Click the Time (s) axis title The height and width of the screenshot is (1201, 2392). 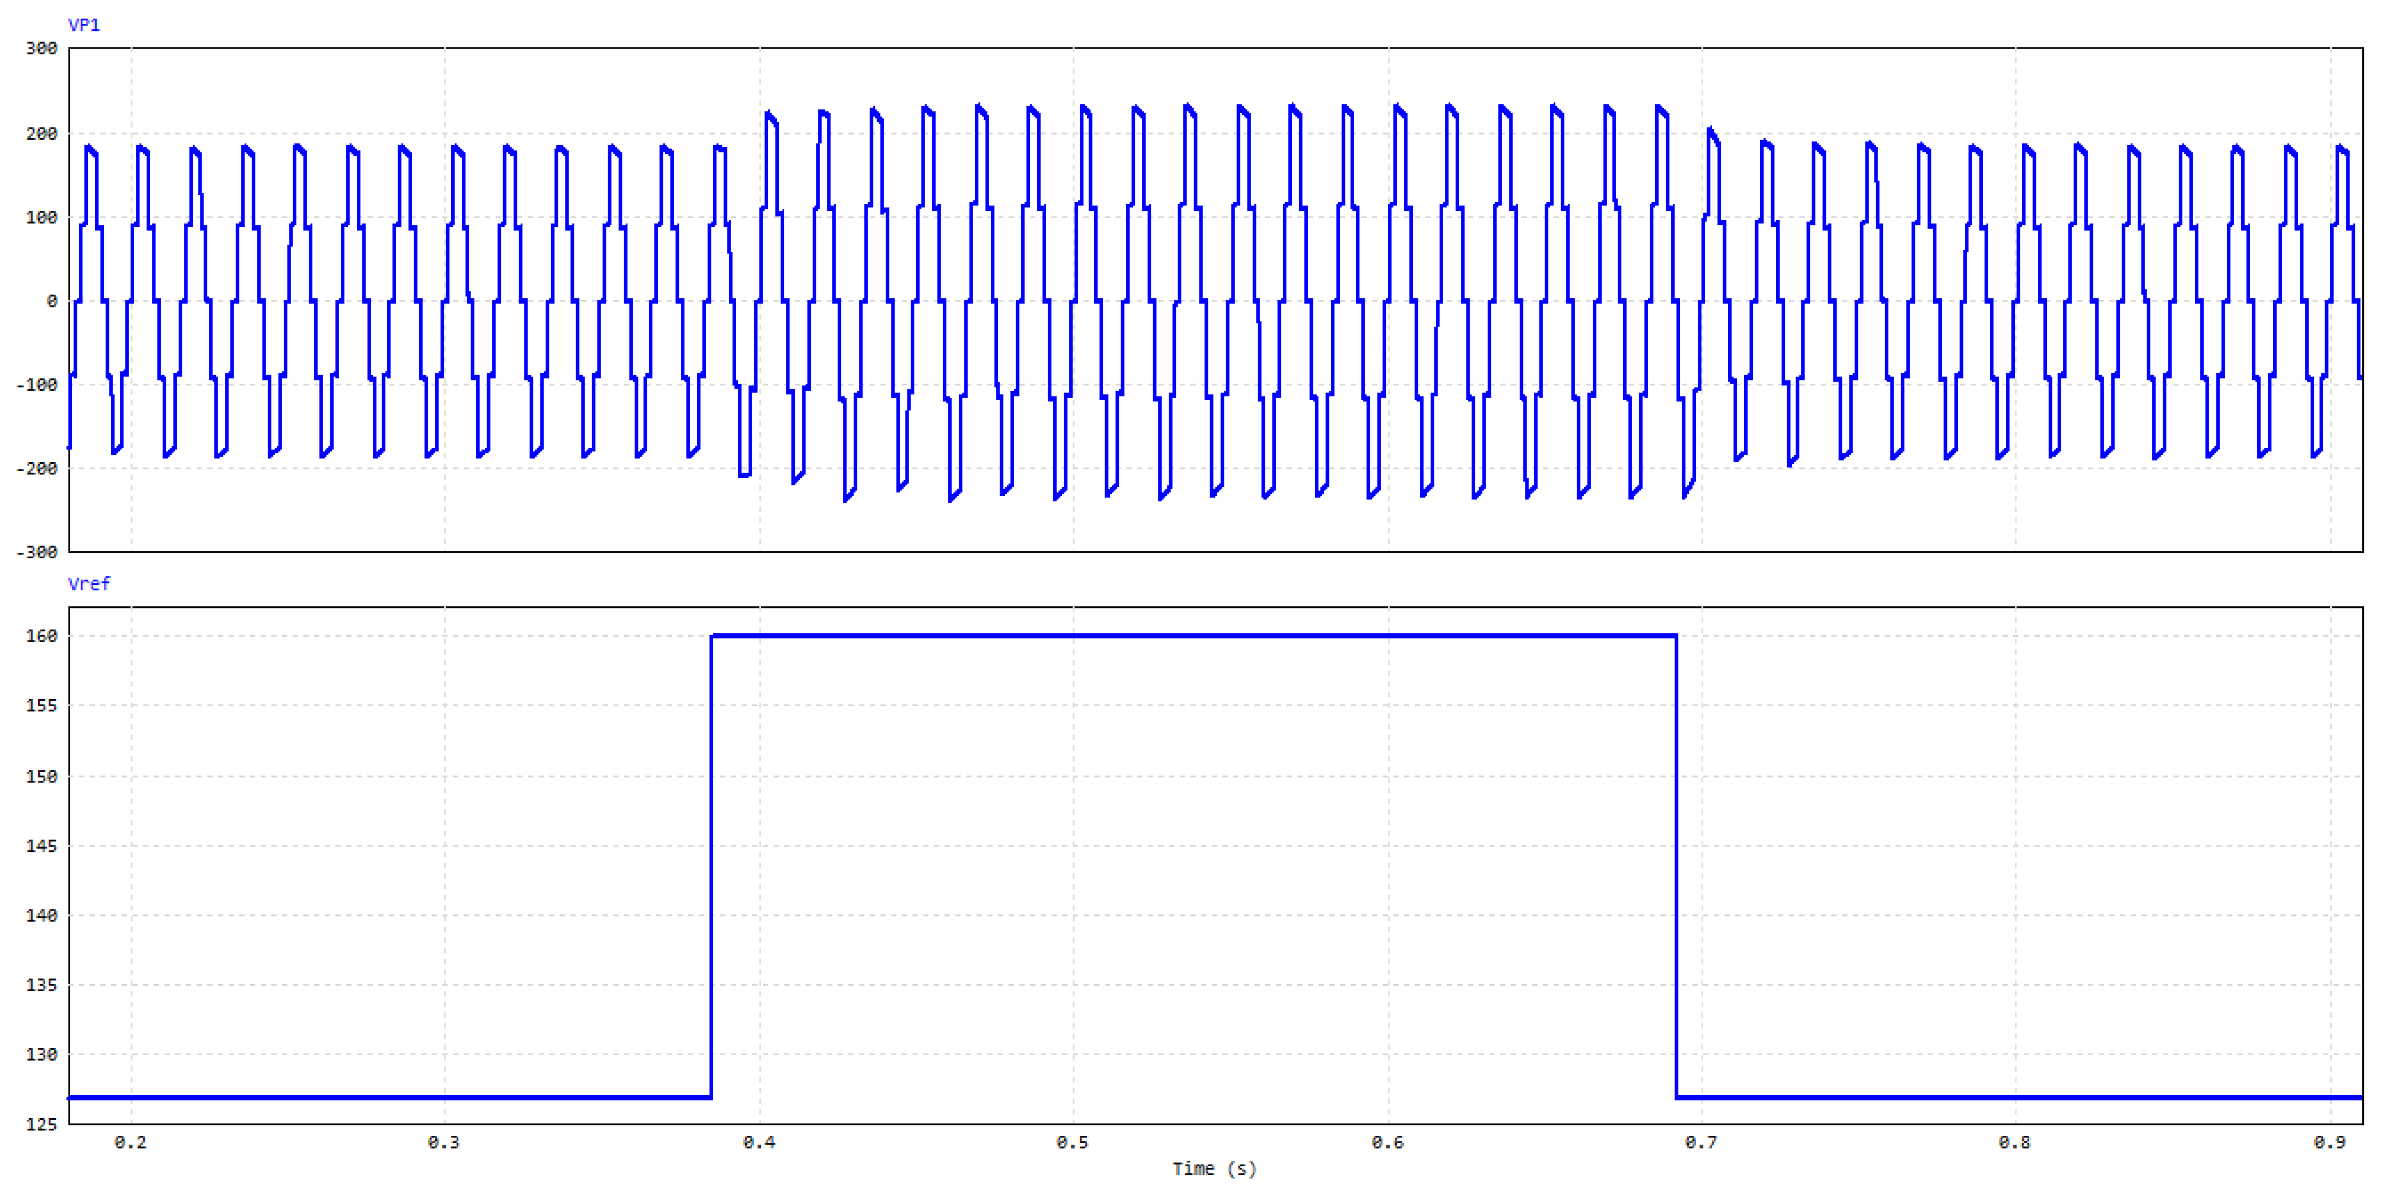[x=1213, y=1168]
